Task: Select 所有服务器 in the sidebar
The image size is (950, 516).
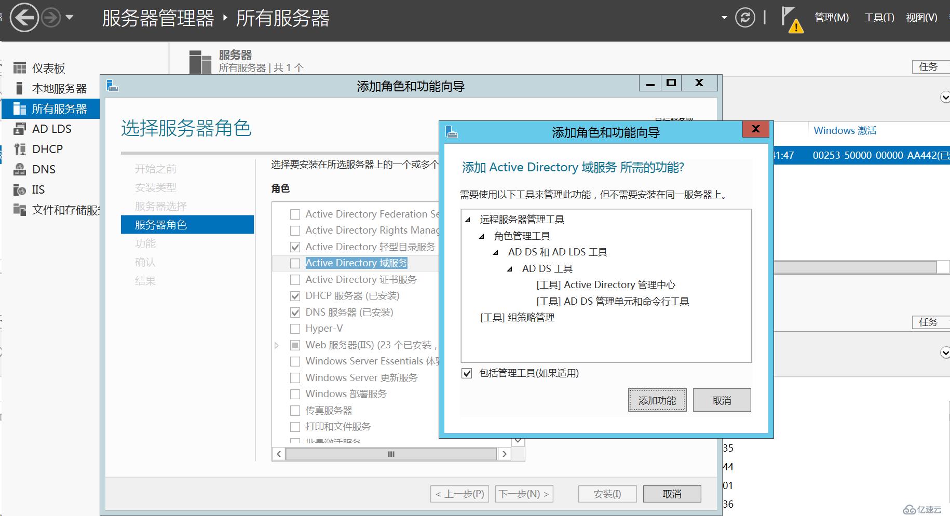Action: [50, 108]
